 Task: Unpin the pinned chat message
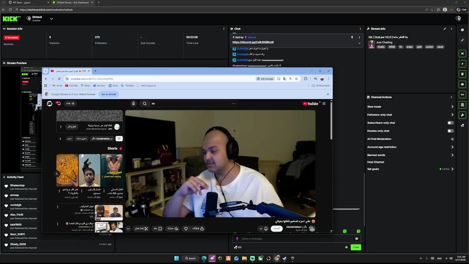point(352,37)
